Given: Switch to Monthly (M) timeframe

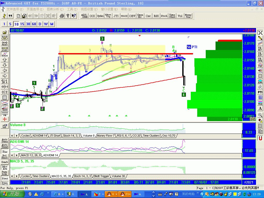Looking at the screenshot, I should point(52,24).
